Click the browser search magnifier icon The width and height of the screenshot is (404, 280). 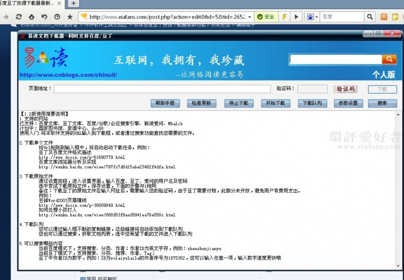tap(370, 17)
